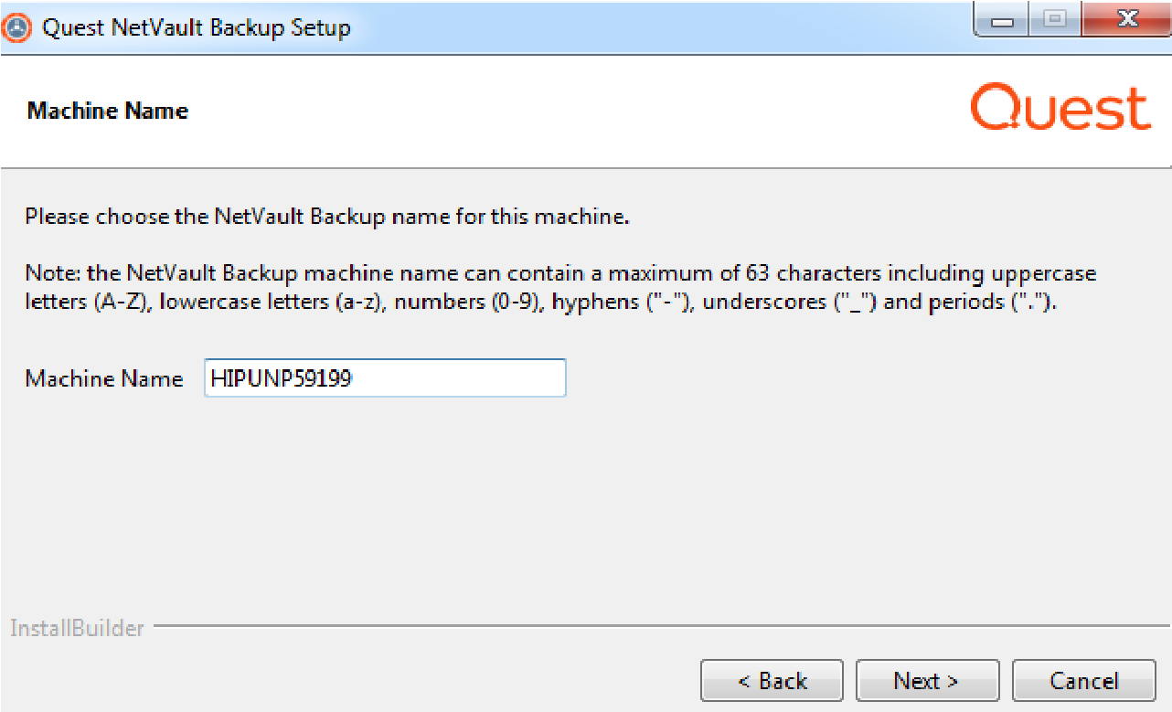Image resolution: width=1172 pixels, height=712 pixels.
Task: Go to the previous step with Back
Action: pos(772,681)
